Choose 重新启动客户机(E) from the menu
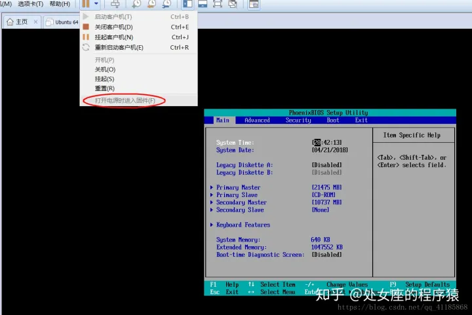 coord(138,48)
